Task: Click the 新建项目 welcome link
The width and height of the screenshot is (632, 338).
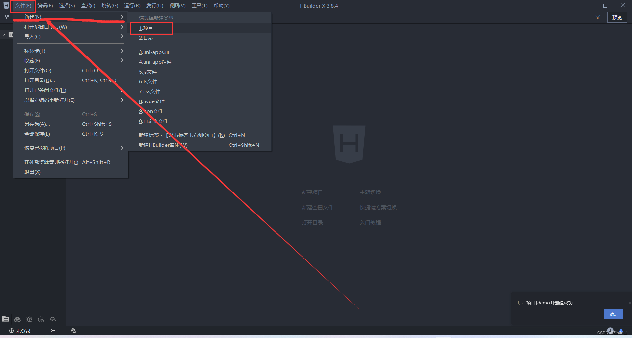Action: pyautogui.click(x=312, y=192)
